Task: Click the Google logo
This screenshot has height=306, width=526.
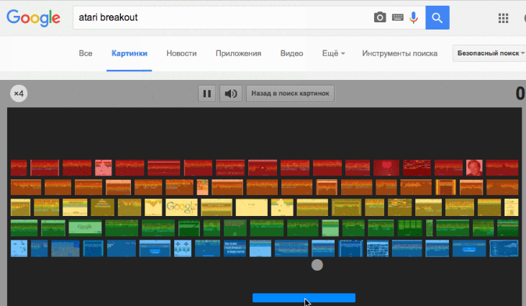Action: (34, 18)
